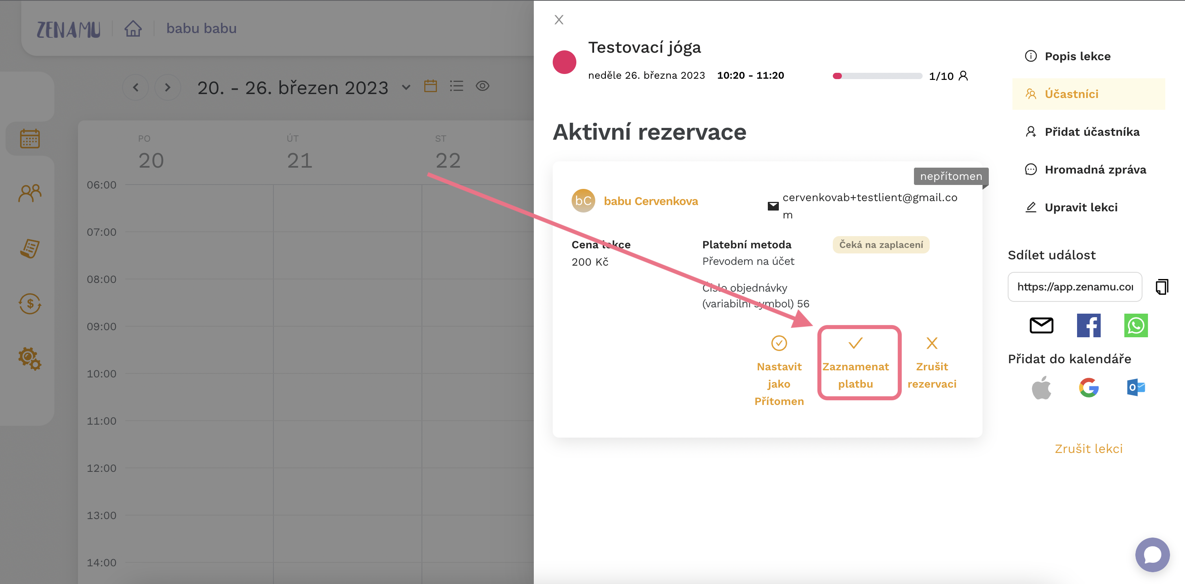
Task: Click the Čeká na zaplacení badge
Action: pos(881,245)
